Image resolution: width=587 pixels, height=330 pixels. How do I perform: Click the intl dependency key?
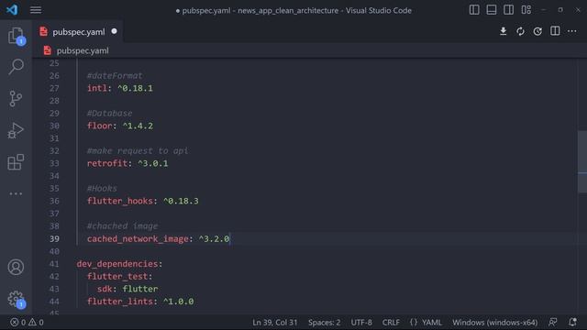click(x=97, y=88)
